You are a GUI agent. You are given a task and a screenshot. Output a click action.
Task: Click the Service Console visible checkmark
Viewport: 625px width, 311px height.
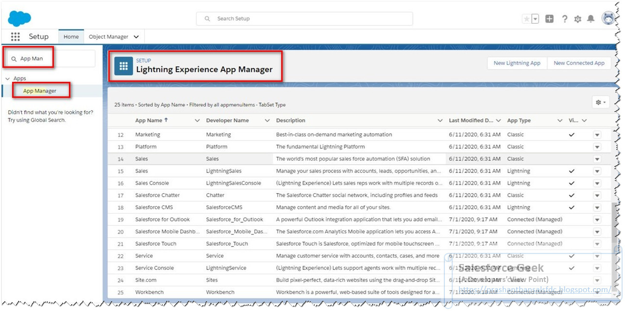click(572, 268)
